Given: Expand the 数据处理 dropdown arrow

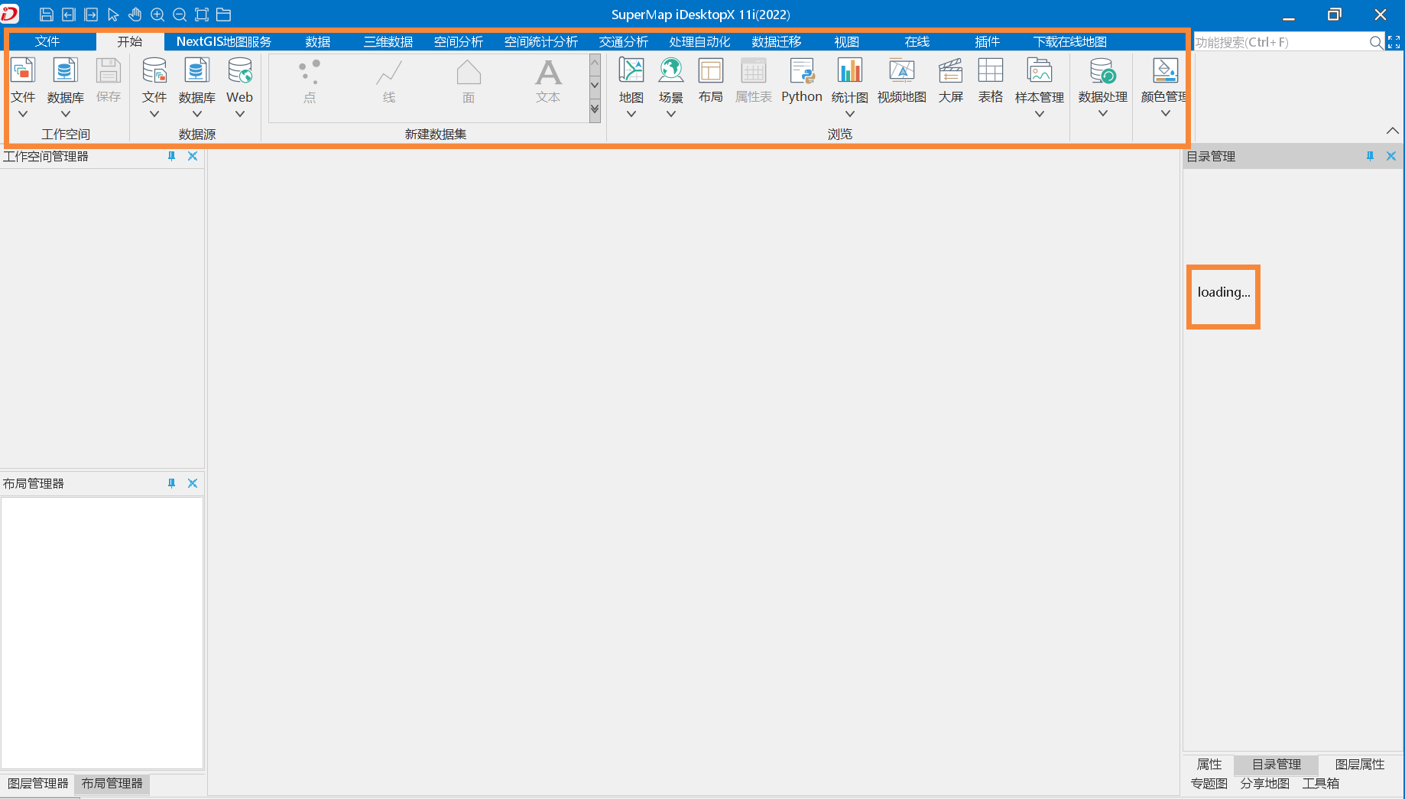Looking at the screenshot, I should coord(1103,113).
